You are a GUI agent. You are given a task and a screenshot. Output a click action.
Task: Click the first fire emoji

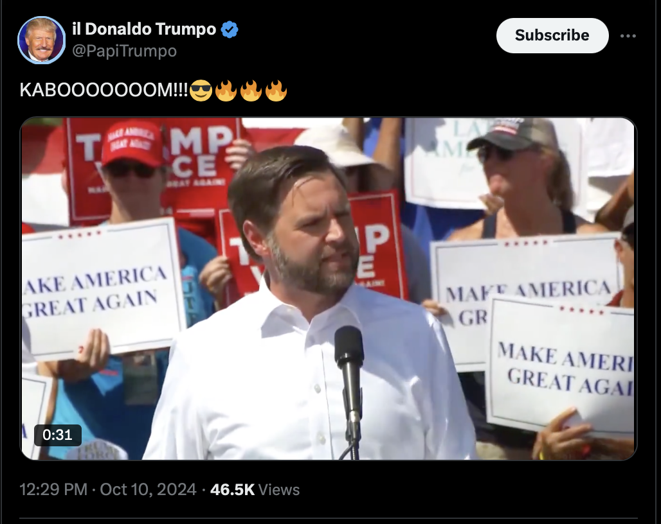point(226,90)
